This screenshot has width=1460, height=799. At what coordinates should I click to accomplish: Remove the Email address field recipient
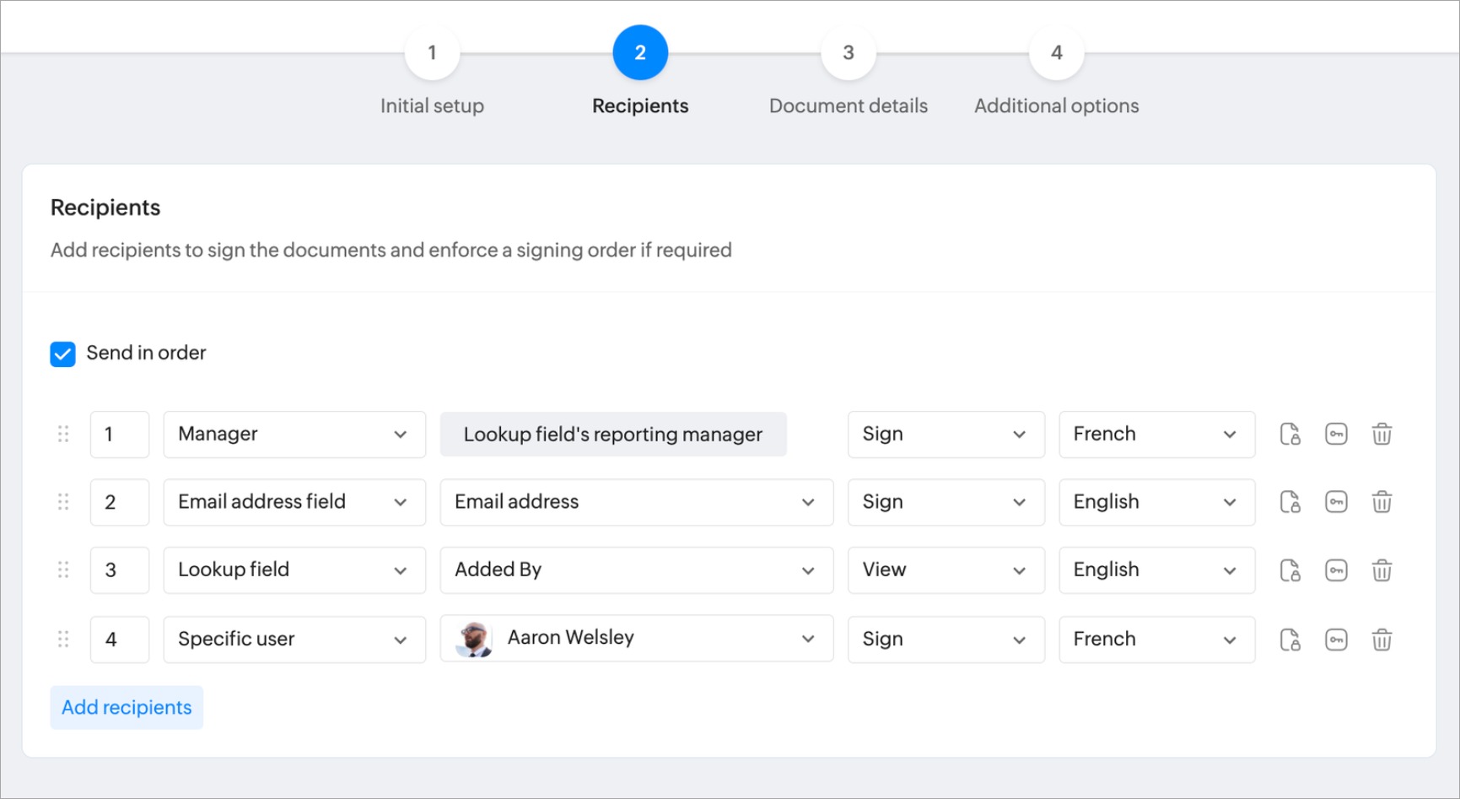pyautogui.click(x=1381, y=502)
